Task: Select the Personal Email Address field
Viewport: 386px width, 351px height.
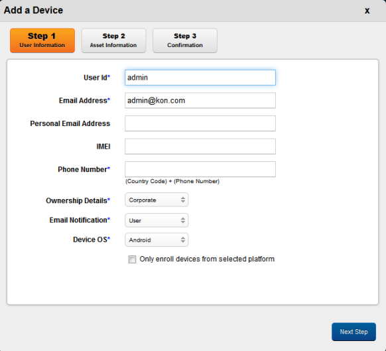Action: 200,123
